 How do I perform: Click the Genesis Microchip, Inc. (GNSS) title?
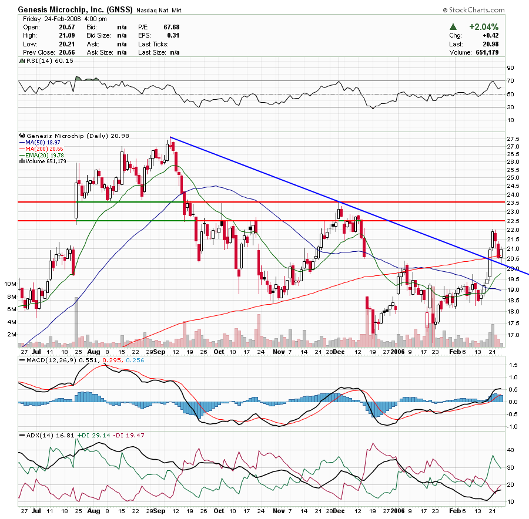pos(75,9)
